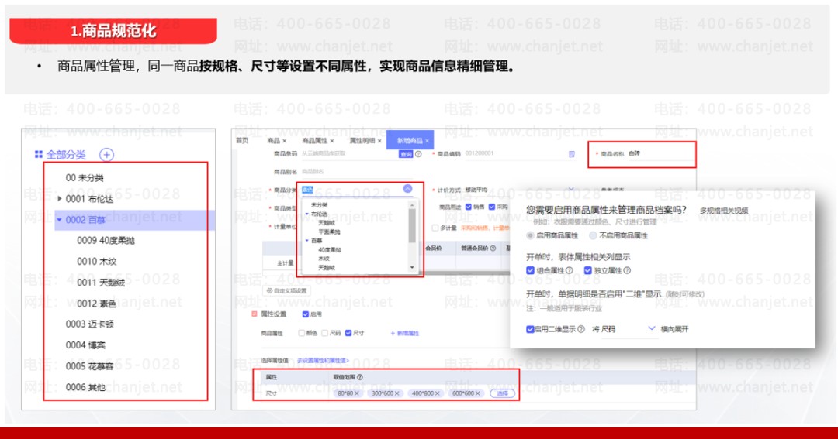Select 00 未分类 in category tree

(x=85, y=177)
